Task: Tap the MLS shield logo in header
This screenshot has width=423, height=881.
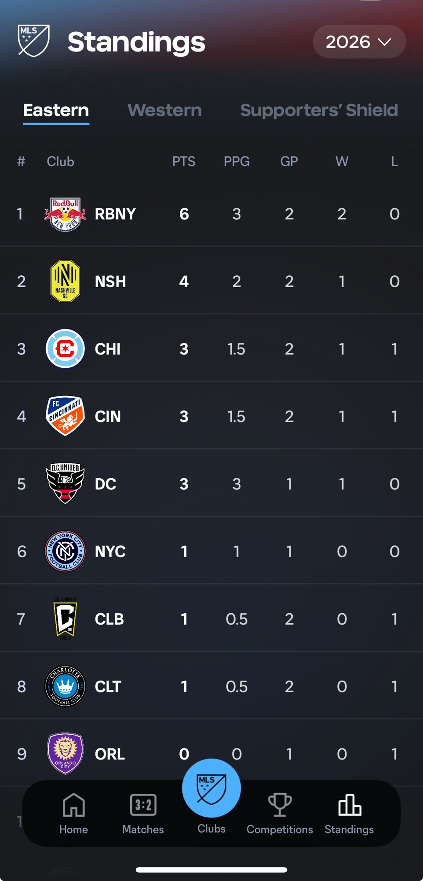Action: point(33,41)
